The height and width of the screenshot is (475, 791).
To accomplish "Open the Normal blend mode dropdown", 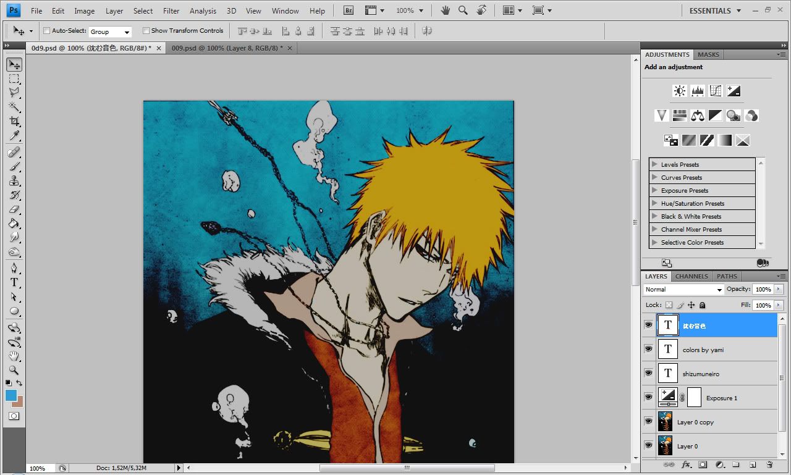I will point(683,290).
